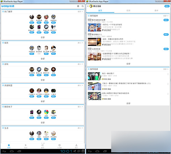Tap Android back button in right window
Screen dimensions: 171x154
pyautogui.click(x=90, y=151)
